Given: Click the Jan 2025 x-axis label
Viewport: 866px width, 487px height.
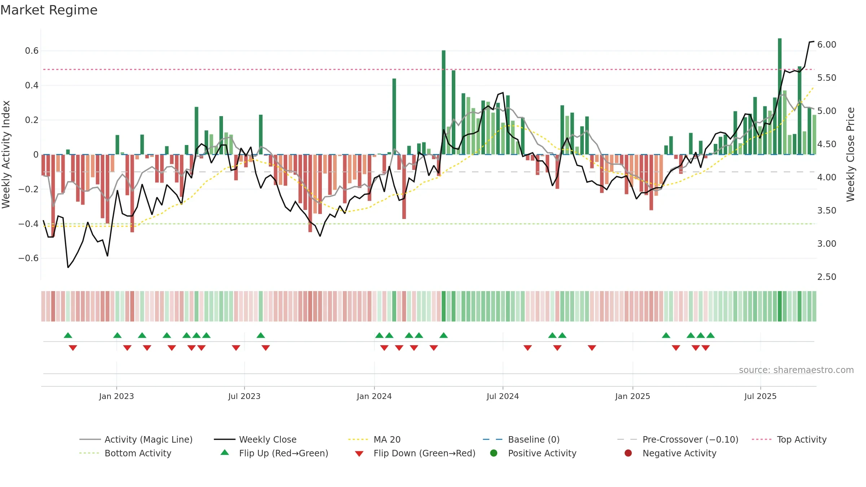Looking at the screenshot, I should (x=633, y=396).
